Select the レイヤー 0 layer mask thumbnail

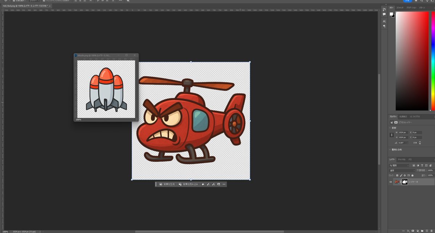tap(405, 182)
